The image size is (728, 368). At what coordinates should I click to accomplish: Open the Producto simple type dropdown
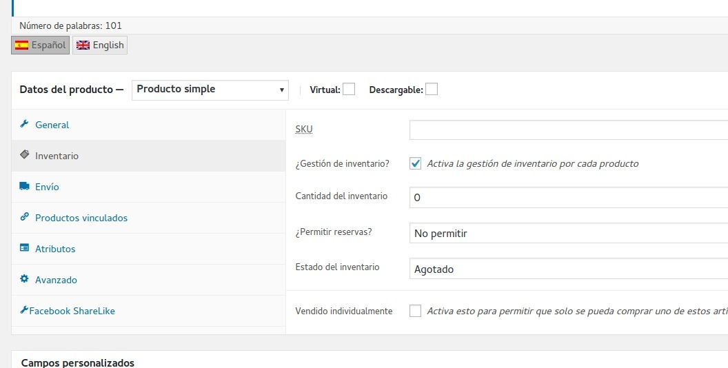[210, 90]
